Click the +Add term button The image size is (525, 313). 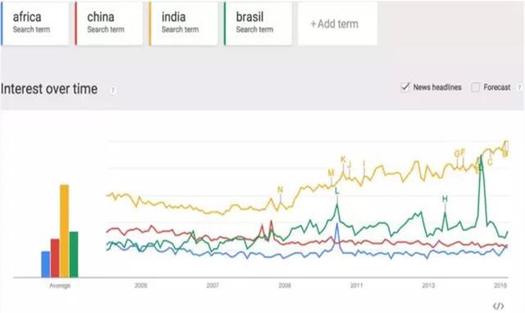337,24
